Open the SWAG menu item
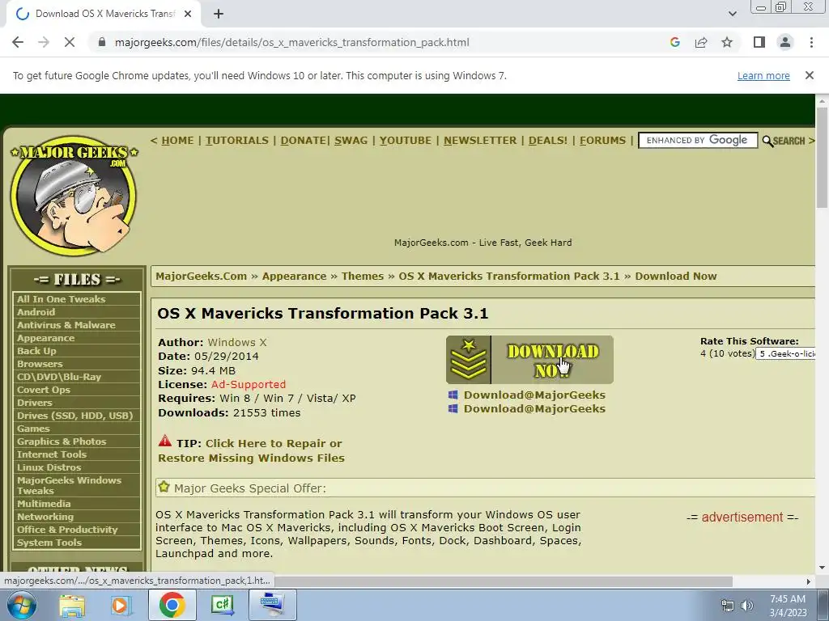Viewport: 829px width, 621px height. [x=351, y=141]
